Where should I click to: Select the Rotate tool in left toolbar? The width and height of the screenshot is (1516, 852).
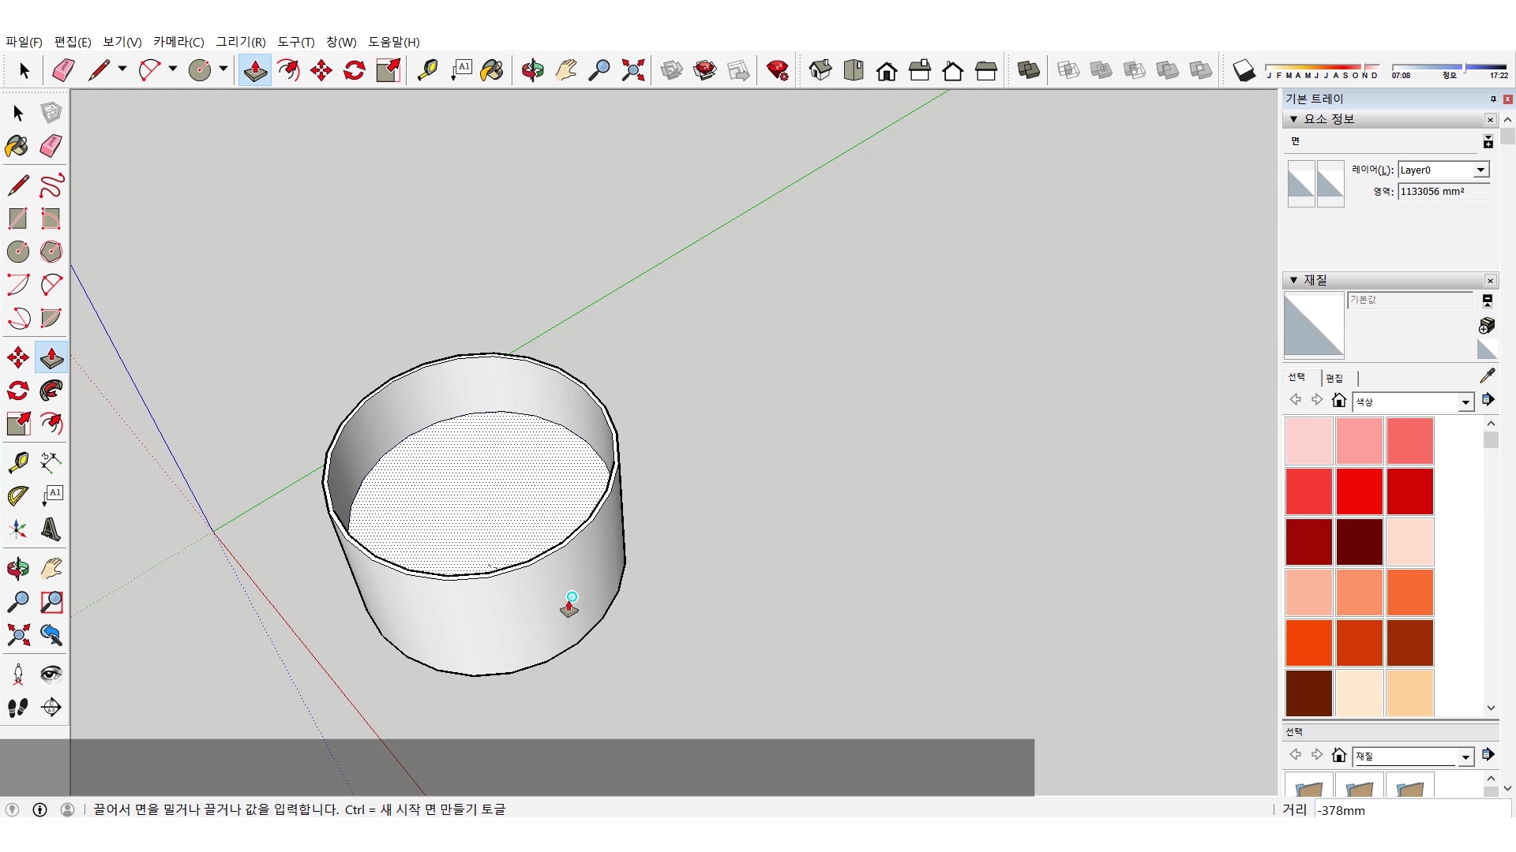point(17,390)
